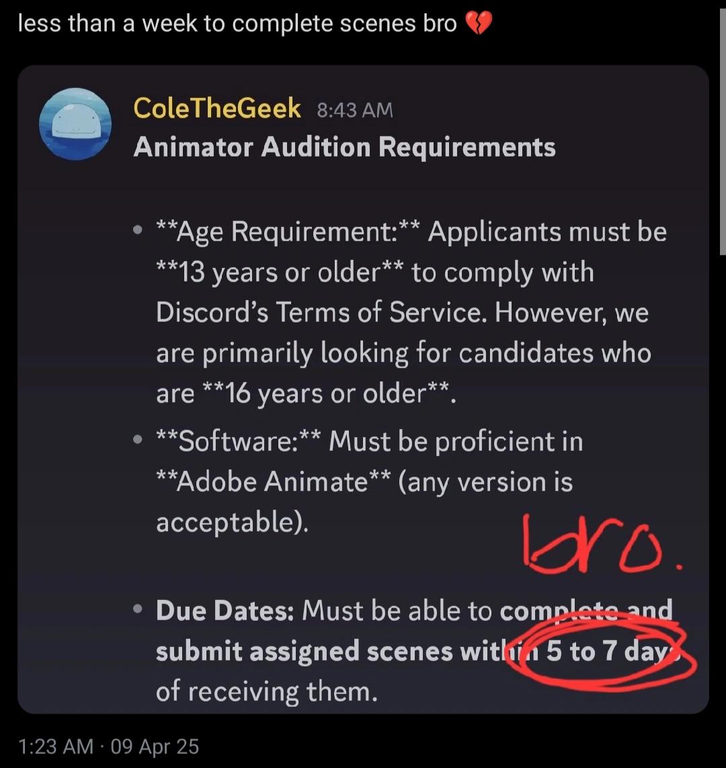
Task: Open the ColeTheGeek username
Action: 216,108
